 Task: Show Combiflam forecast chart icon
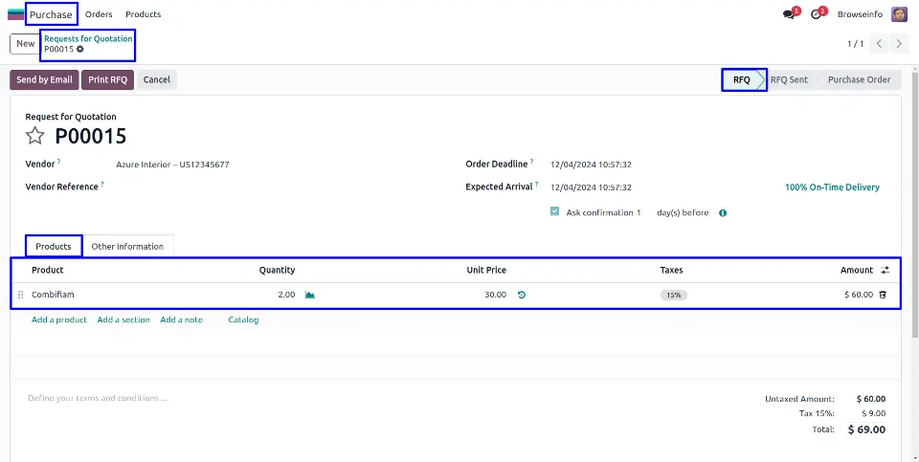pos(310,295)
